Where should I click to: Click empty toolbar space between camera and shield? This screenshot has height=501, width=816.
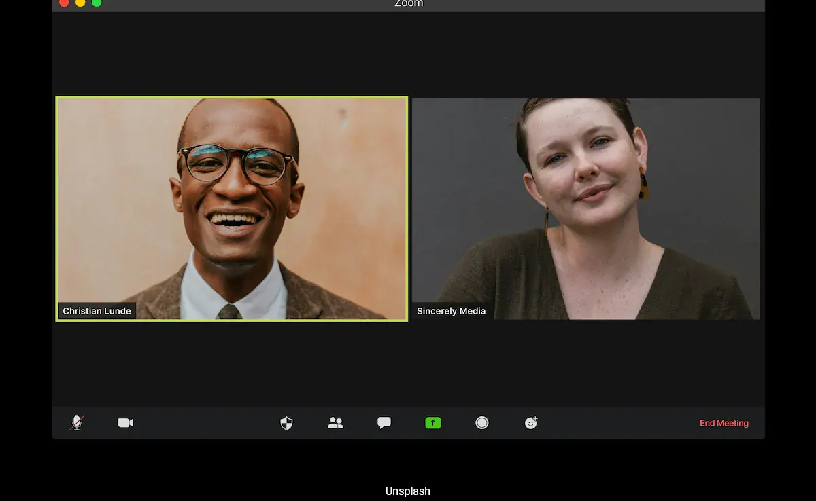pyautogui.click(x=204, y=423)
